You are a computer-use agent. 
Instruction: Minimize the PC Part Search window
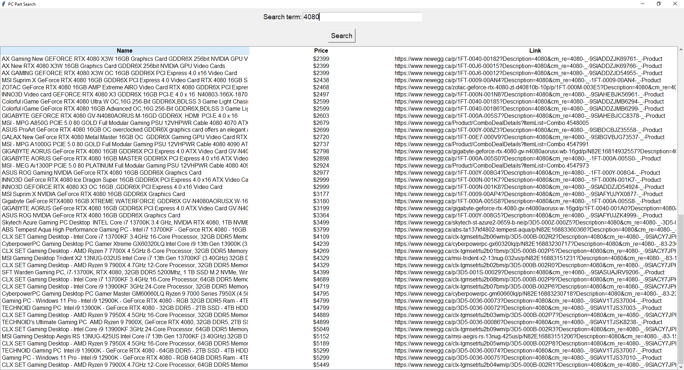coord(643,4)
